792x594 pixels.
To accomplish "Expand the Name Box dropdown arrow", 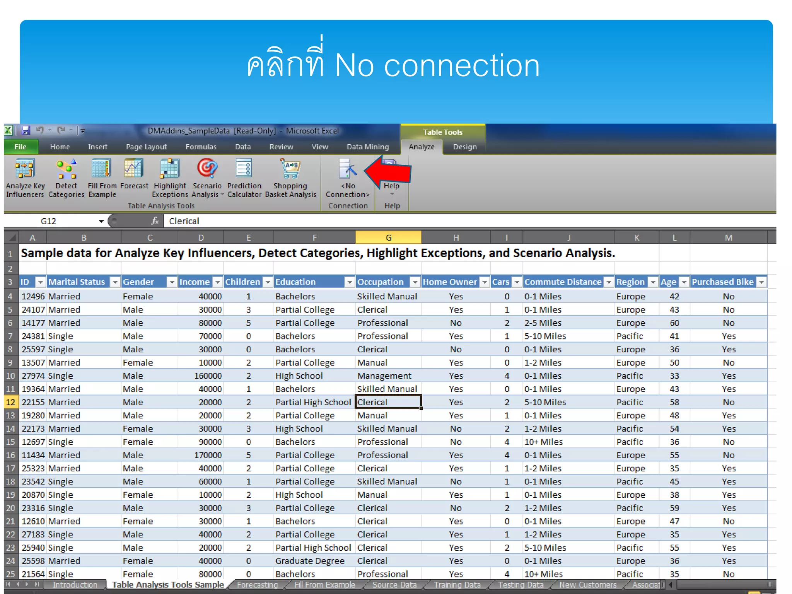I will (x=101, y=221).
